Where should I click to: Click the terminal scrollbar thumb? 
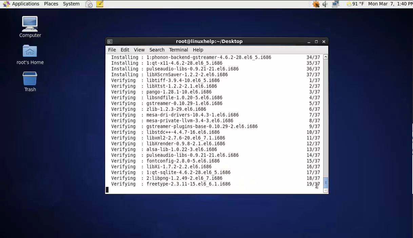coord(326,183)
